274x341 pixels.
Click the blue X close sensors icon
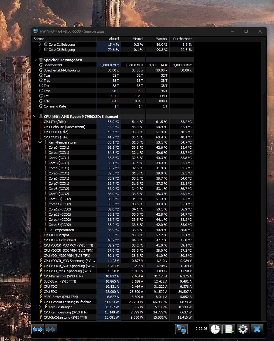pyautogui.click(x=257, y=329)
